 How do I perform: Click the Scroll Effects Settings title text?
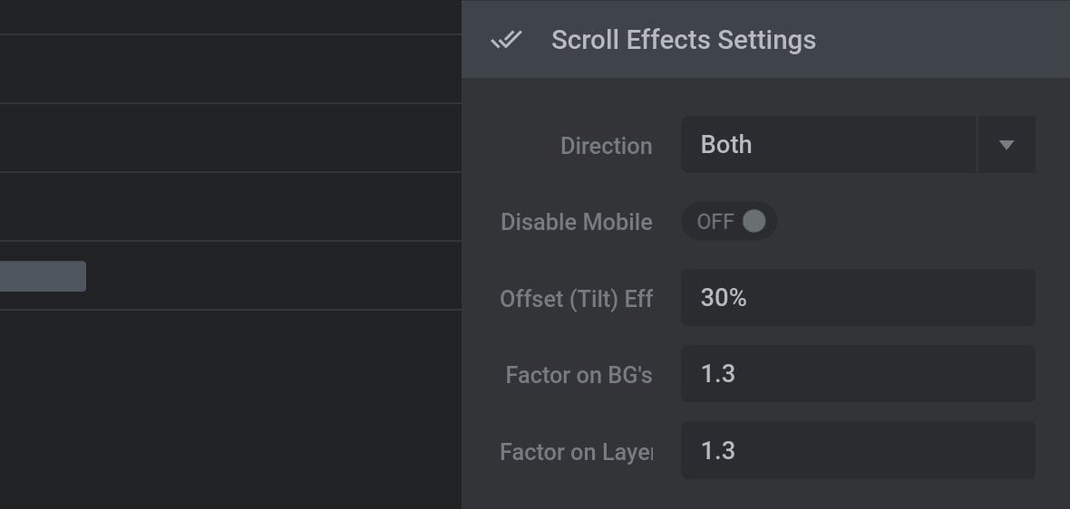683,40
